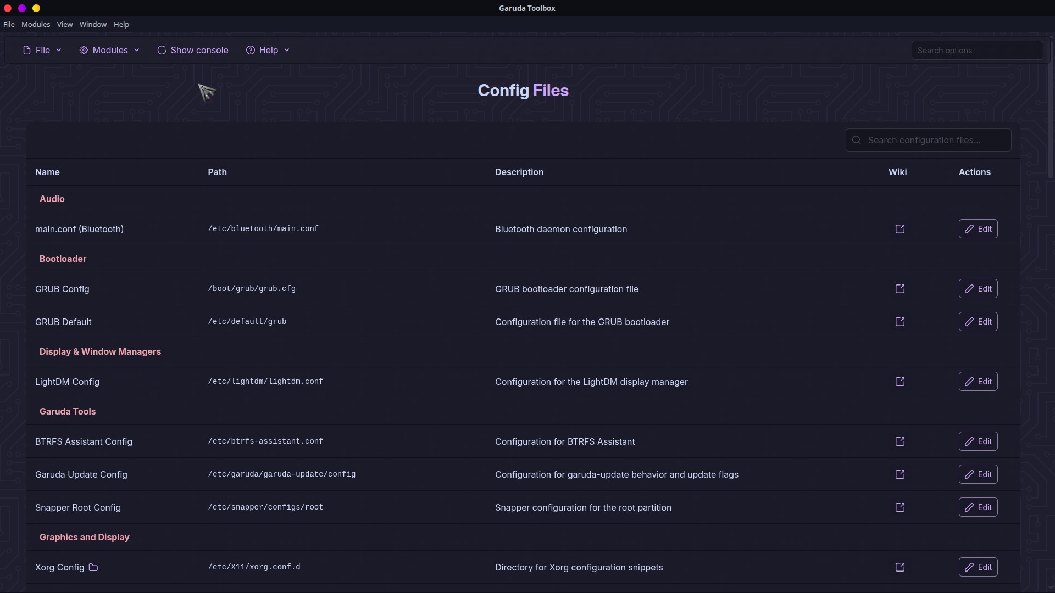
Task: Edit the Garuda Update Config file
Action: click(978, 474)
